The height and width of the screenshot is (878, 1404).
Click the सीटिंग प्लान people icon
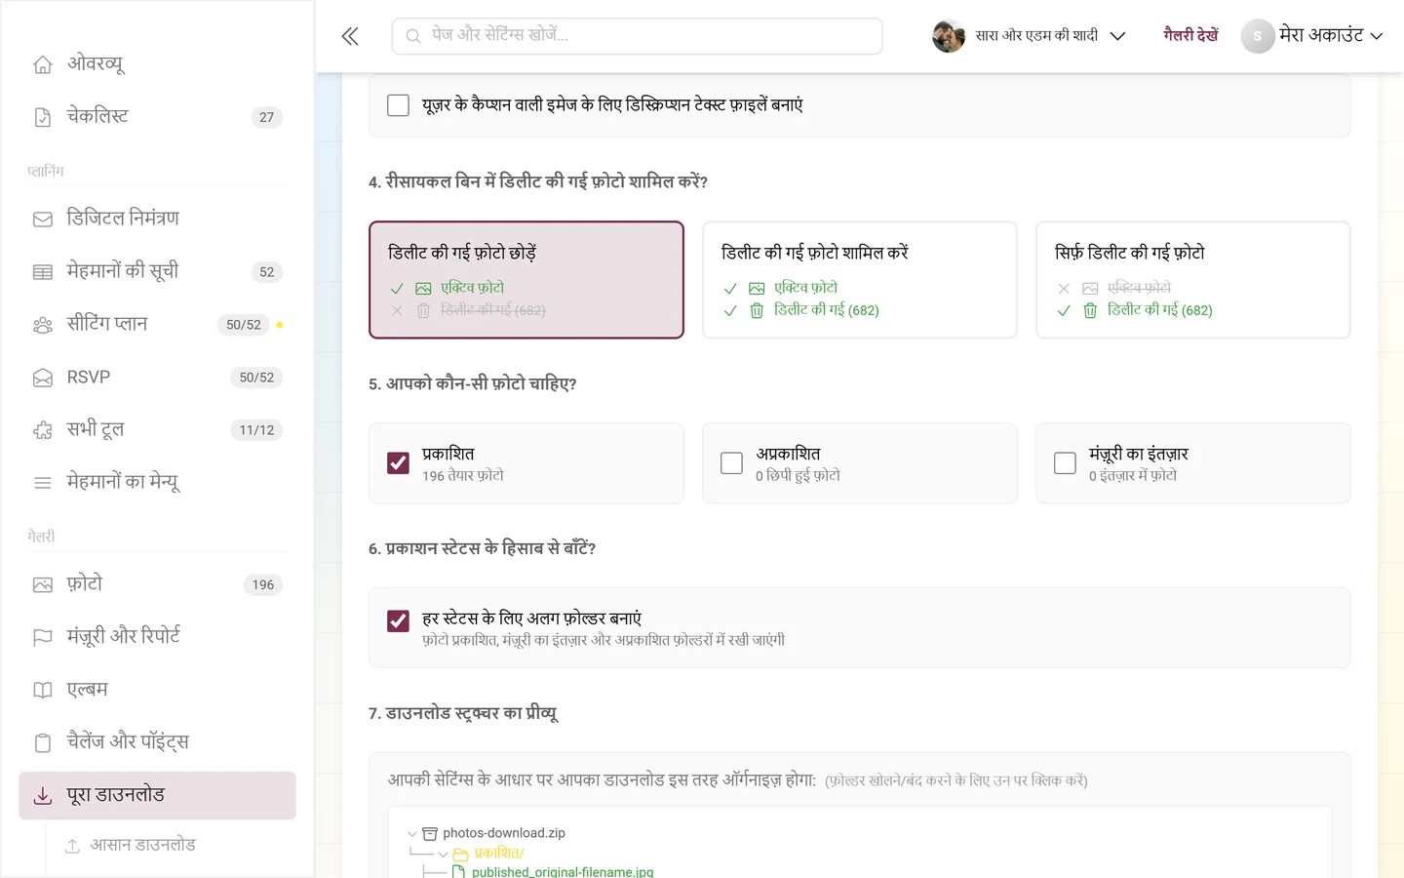pyautogui.click(x=43, y=325)
